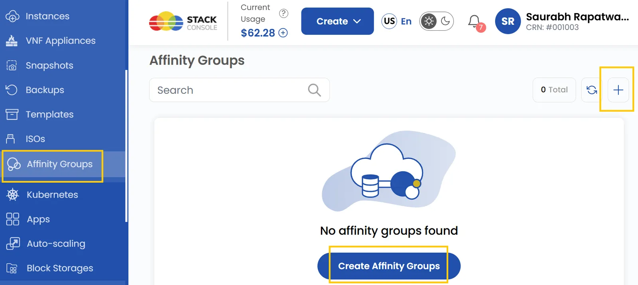Click the Block Storages icon

tap(12, 268)
